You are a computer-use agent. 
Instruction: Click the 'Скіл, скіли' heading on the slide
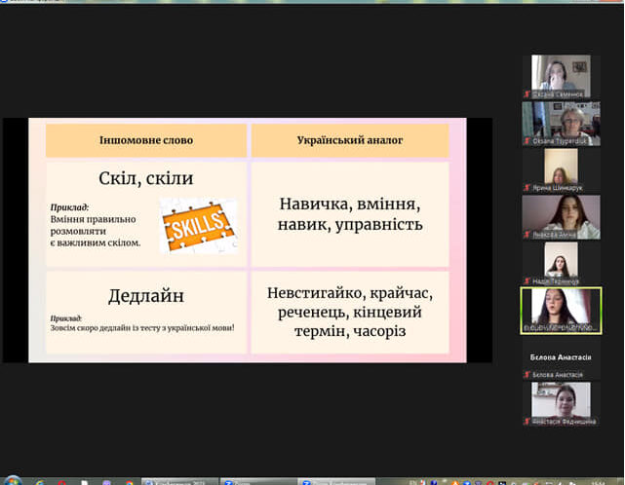145,179
